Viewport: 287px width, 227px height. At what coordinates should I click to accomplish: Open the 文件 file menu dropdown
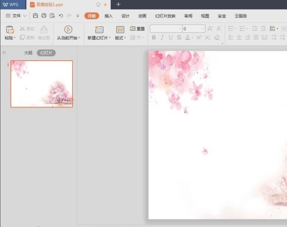(x=16, y=16)
